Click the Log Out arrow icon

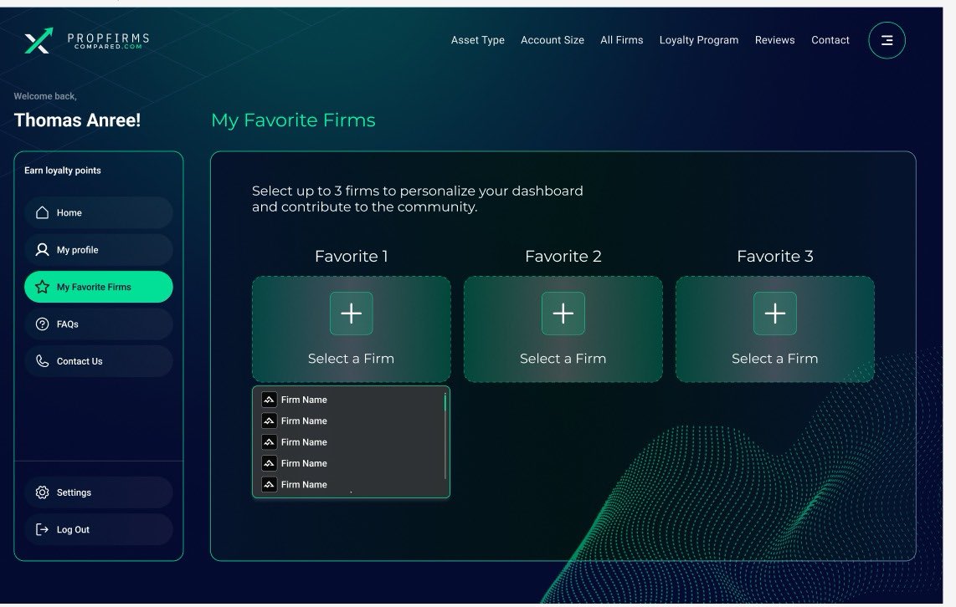pyautogui.click(x=42, y=530)
